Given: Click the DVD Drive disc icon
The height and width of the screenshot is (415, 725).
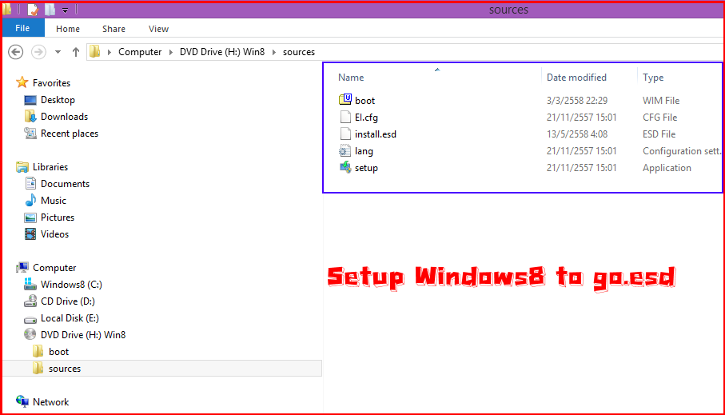Looking at the screenshot, I should (30, 334).
